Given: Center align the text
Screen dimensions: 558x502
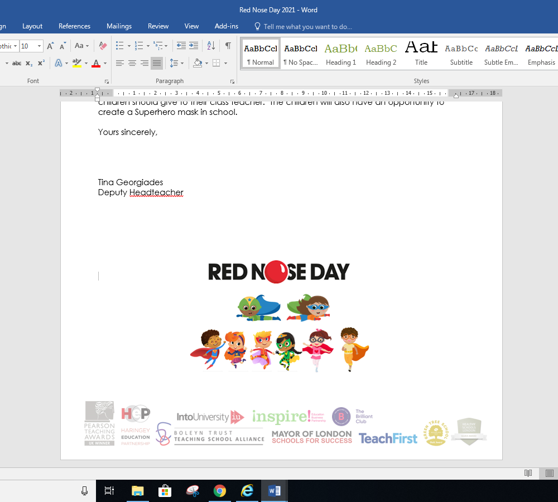Looking at the screenshot, I should point(132,64).
